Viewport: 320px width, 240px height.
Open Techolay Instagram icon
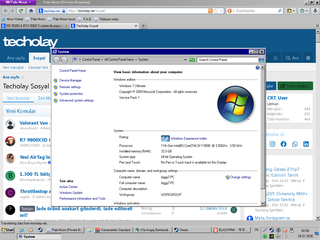(x=272, y=144)
